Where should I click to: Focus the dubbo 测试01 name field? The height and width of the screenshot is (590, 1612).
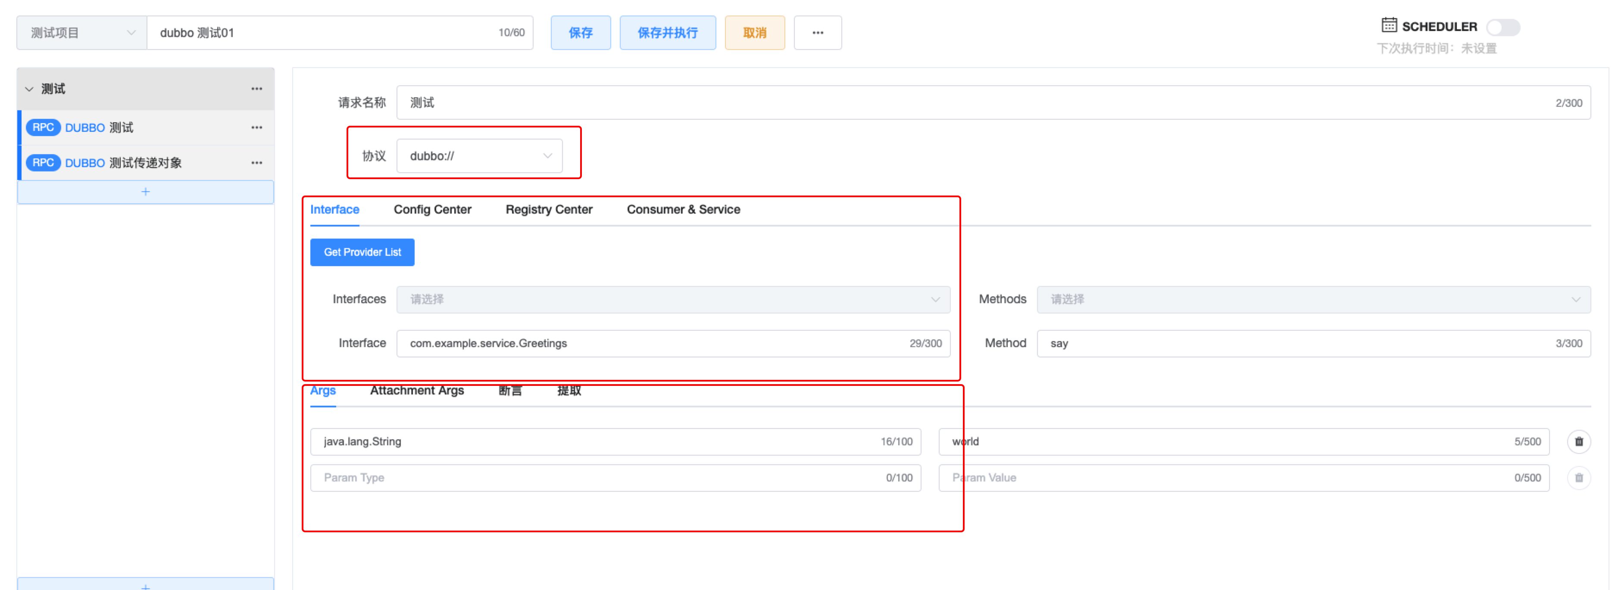340,32
